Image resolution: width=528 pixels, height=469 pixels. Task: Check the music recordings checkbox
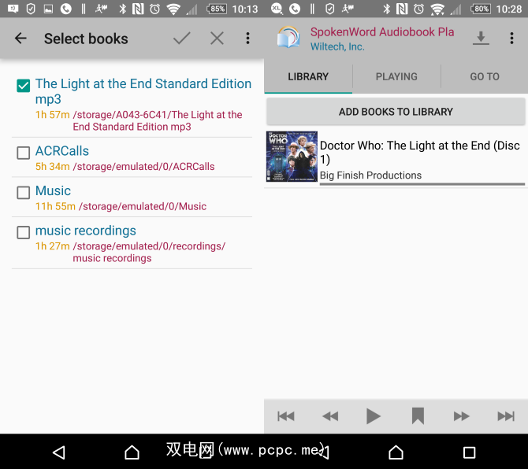tap(23, 232)
